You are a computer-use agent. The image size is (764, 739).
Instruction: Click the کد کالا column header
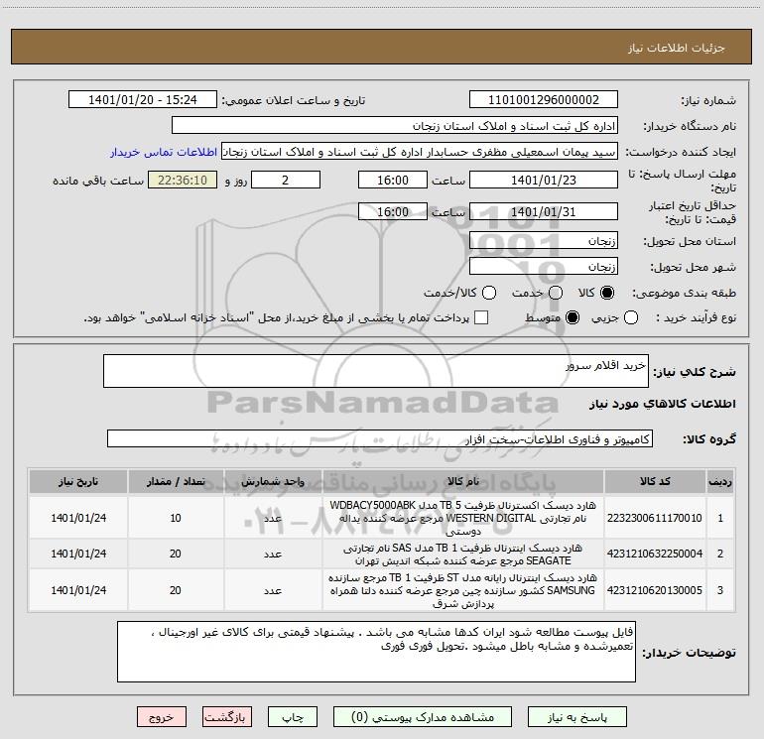click(x=655, y=482)
